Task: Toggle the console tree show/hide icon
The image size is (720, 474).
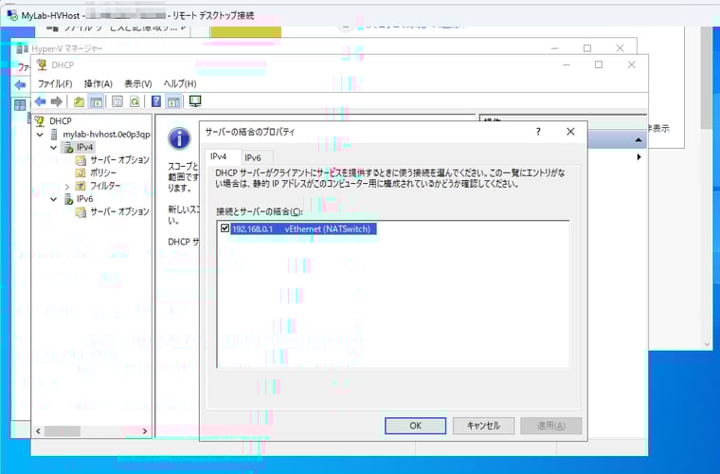Action: 96,101
